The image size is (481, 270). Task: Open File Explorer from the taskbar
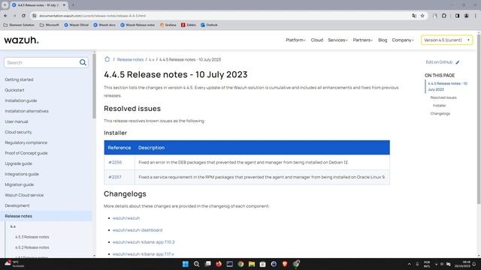click(252, 264)
